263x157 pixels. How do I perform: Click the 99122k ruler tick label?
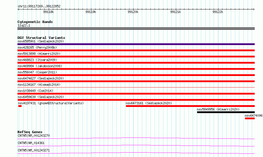(x=218, y=12)
